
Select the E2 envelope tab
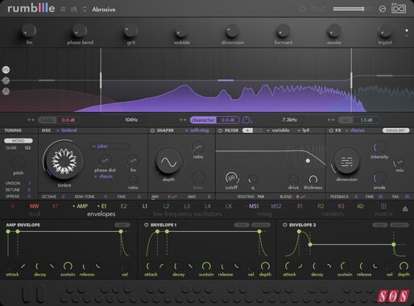click(x=123, y=206)
